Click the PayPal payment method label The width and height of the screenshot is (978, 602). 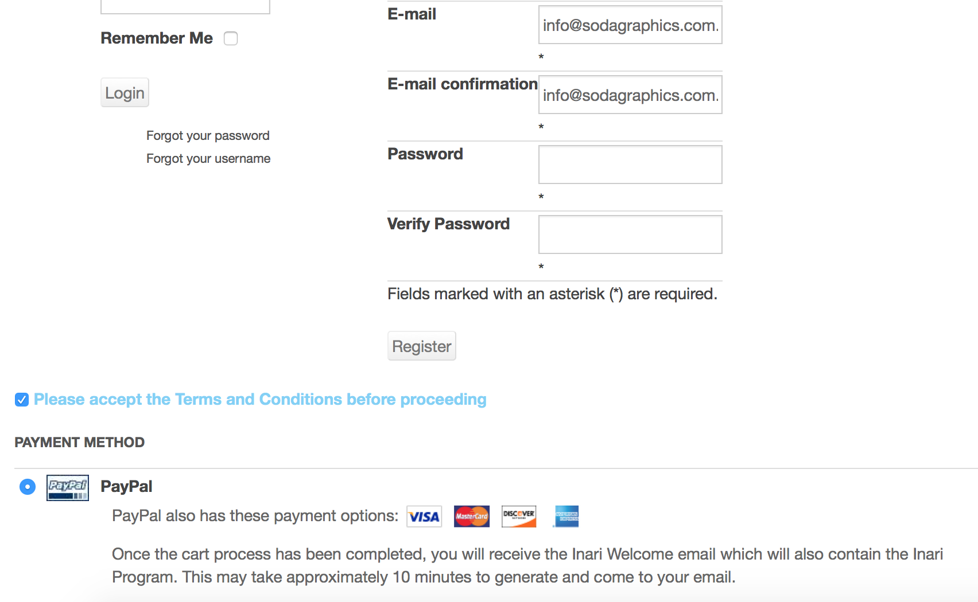[x=126, y=487]
